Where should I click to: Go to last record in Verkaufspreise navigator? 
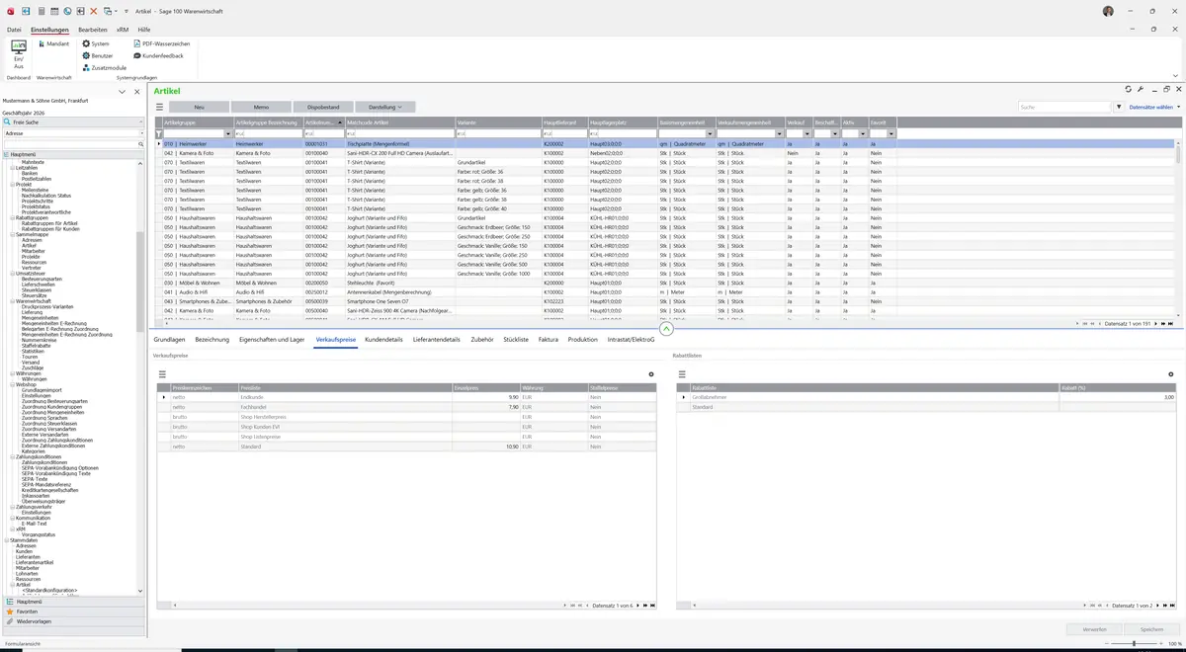tap(652, 605)
